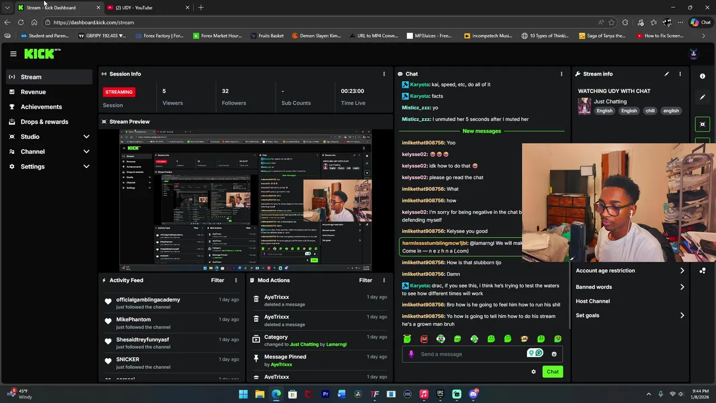Screen dimensions: 716x403
Task: Switch to the UDY - YouTube tab
Action: (x=148, y=8)
